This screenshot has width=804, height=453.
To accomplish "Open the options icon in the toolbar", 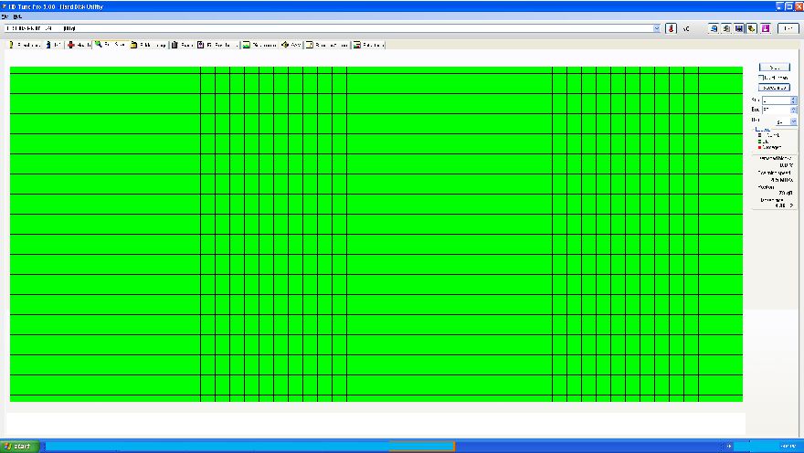I will pyautogui.click(x=751, y=28).
